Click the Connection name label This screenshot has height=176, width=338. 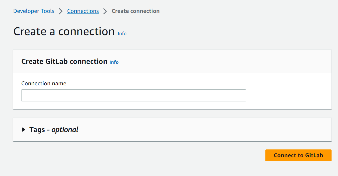click(44, 83)
